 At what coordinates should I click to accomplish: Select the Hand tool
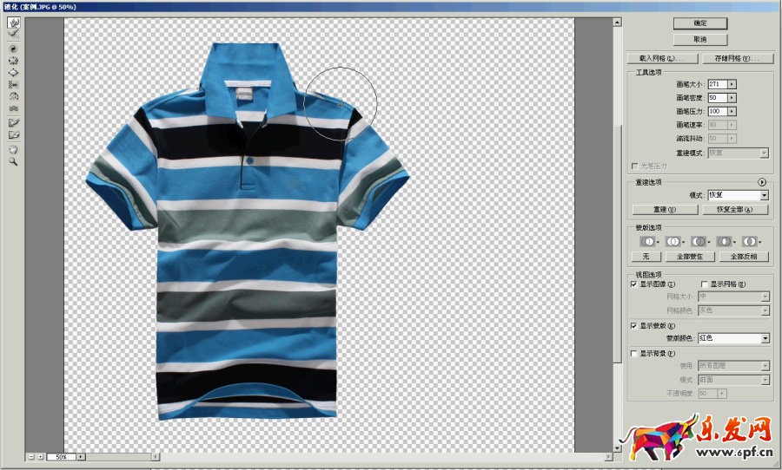point(14,148)
